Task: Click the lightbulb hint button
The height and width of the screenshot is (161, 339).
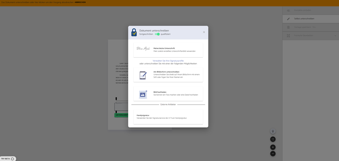Action: (273, 131)
